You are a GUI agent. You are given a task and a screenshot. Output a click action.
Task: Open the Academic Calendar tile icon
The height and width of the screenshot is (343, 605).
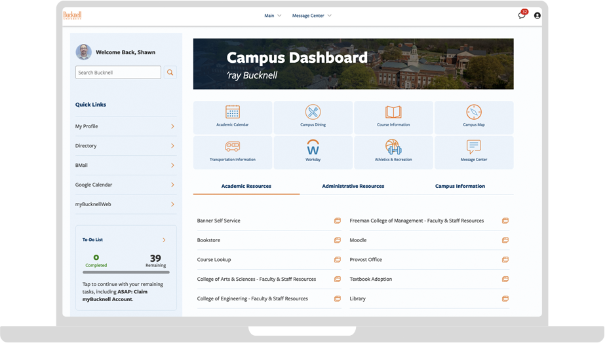[x=233, y=112]
